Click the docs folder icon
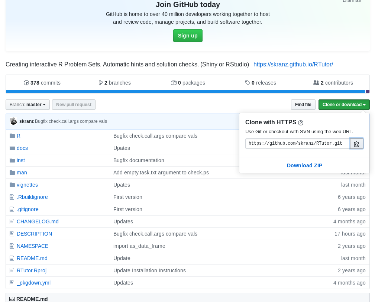The width and height of the screenshot is (375, 302). tap(12, 148)
